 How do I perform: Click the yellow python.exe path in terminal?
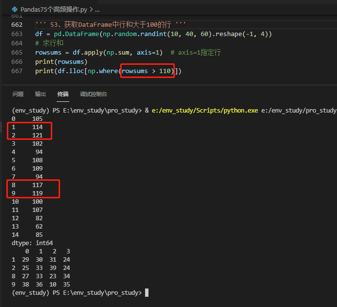pyautogui.click(x=205, y=111)
